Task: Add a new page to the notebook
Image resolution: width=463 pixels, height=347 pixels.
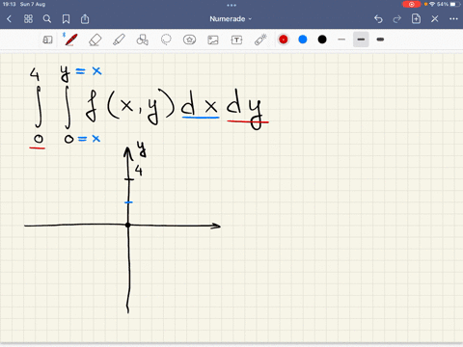Action: [416, 18]
